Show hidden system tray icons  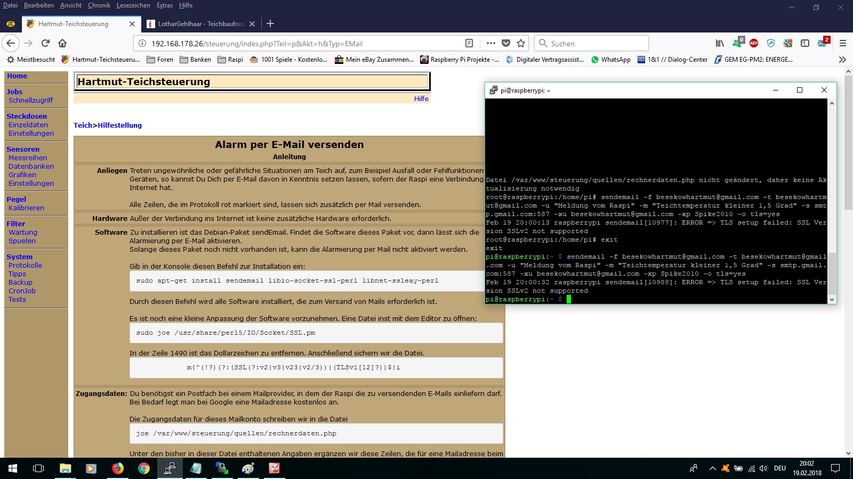(x=712, y=468)
